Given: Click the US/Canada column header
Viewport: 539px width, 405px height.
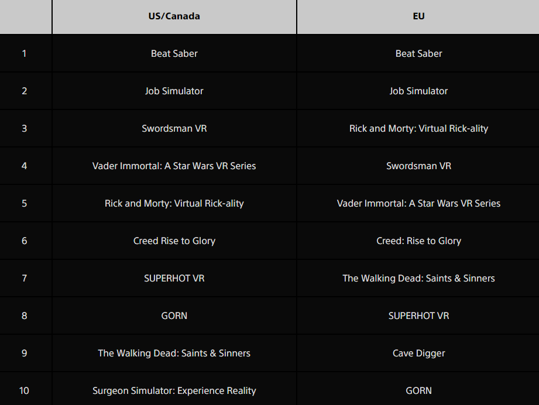Looking at the screenshot, I should (174, 16).
